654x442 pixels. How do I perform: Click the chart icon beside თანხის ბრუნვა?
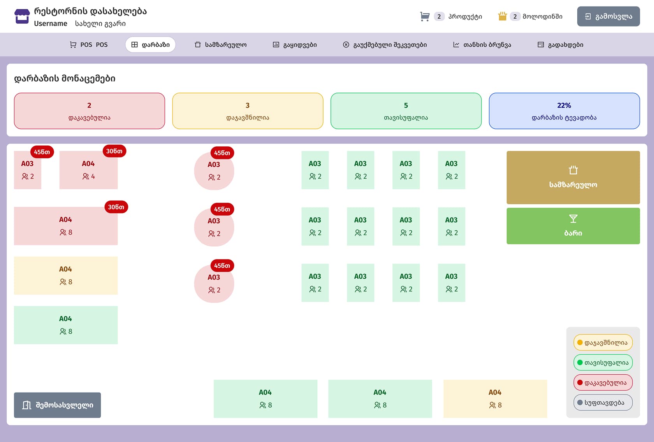tap(456, 45)
